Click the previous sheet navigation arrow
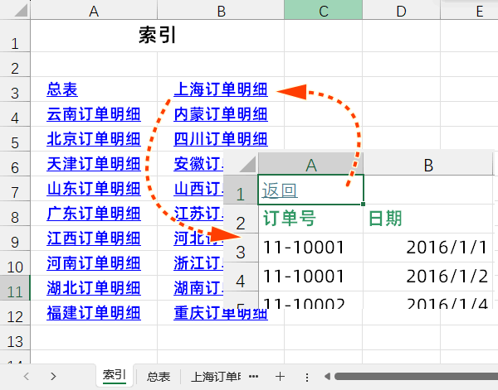 (26, 377)
